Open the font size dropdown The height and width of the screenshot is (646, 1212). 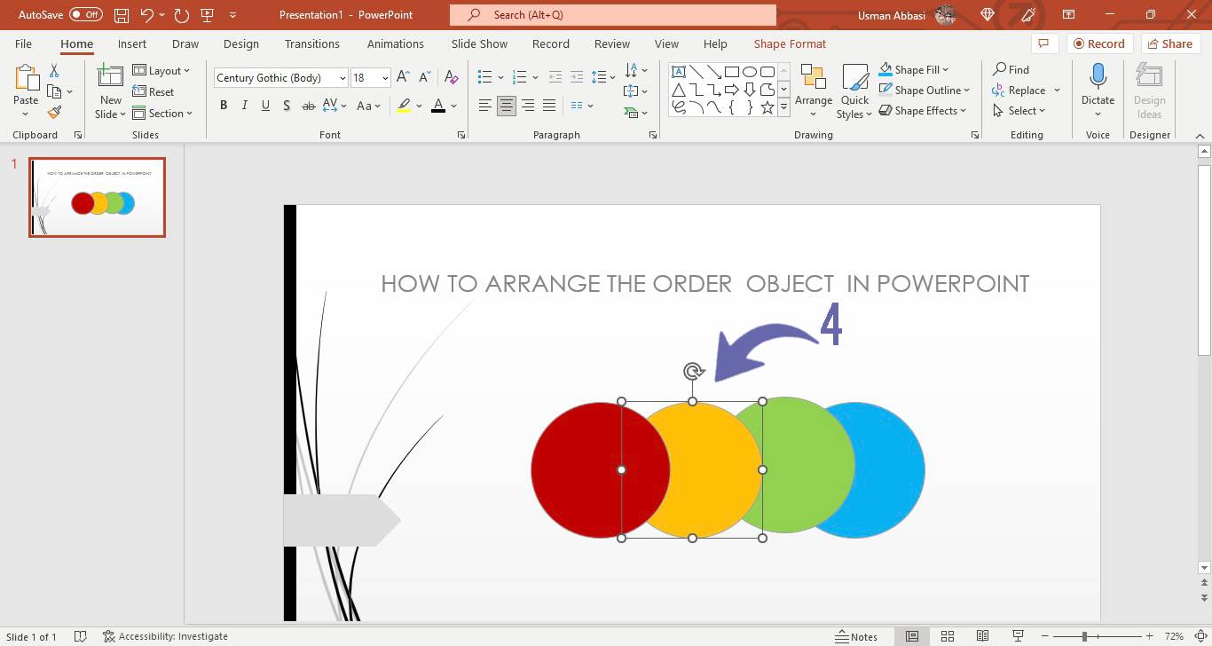point(385,78)
